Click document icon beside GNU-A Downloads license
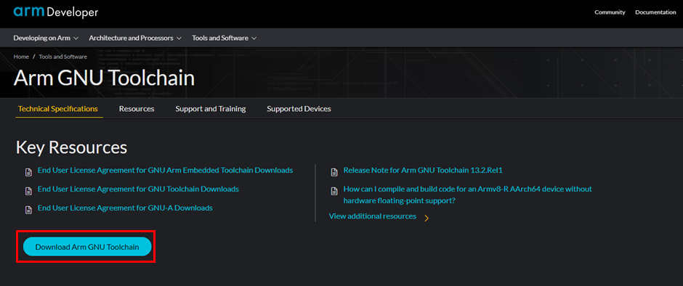The image size is (683, 286). (x=29, y=210)
